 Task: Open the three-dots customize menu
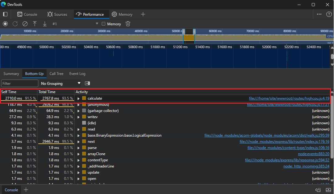pyautogui.click(x=319, y=14)
